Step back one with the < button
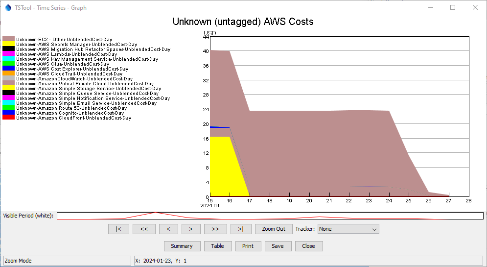487x267 pixels. tap(168, 229)
